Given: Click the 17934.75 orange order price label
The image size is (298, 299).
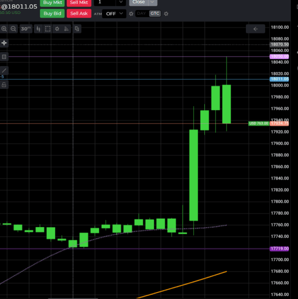Looking at the screenshot, I should (279, 123).
